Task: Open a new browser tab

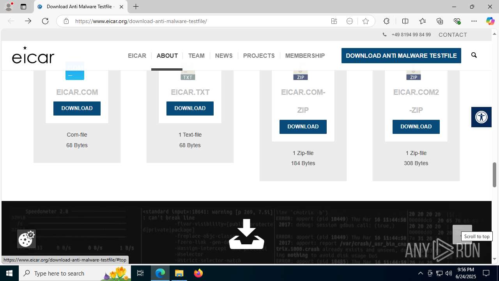Action: click(x=136, y=7)
